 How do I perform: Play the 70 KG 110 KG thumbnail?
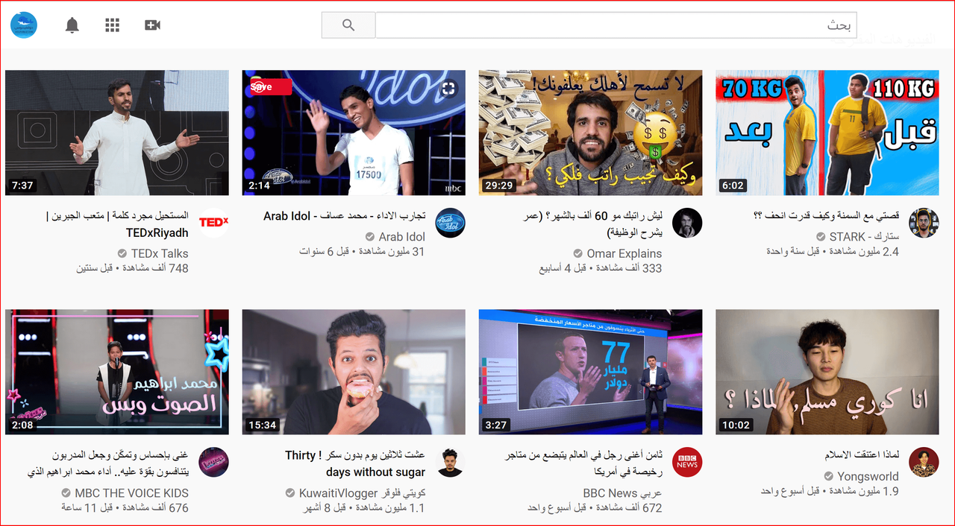(827, 133)
